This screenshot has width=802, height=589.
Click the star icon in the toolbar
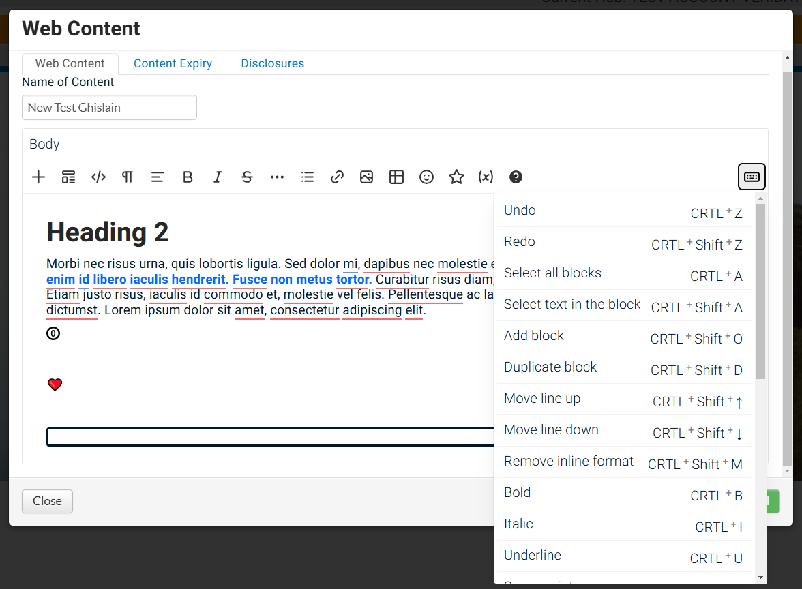pyautogui.click(x=456, y=177)
